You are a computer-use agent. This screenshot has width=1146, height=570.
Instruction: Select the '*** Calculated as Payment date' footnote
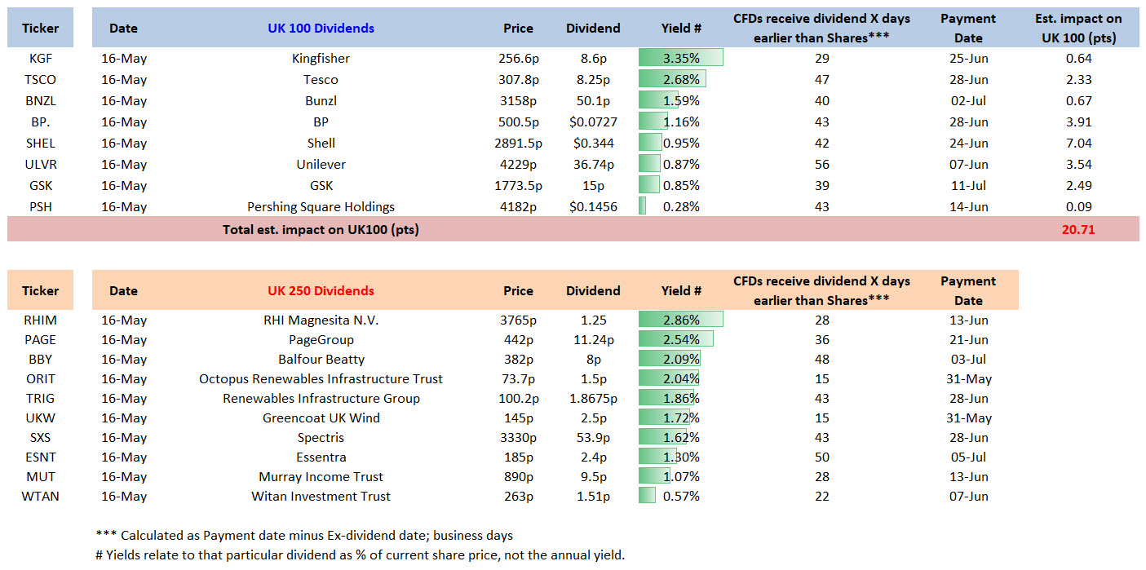coord(304,536)
